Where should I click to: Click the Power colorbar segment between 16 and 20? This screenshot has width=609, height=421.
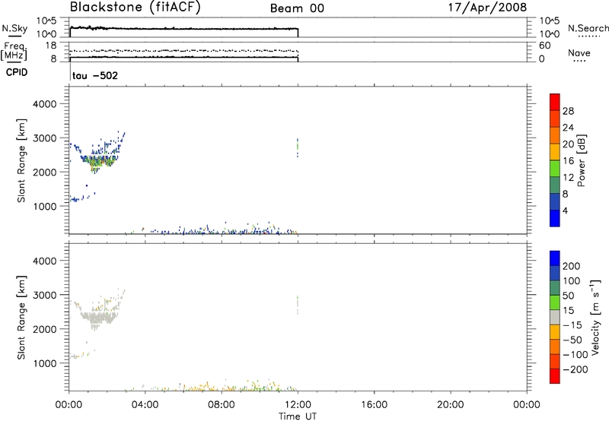click(x=555, y=152)
